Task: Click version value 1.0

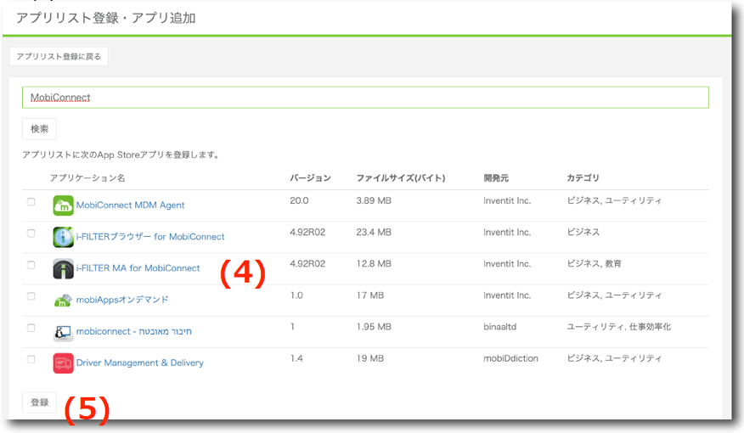Action: click(x=296, y=295)
